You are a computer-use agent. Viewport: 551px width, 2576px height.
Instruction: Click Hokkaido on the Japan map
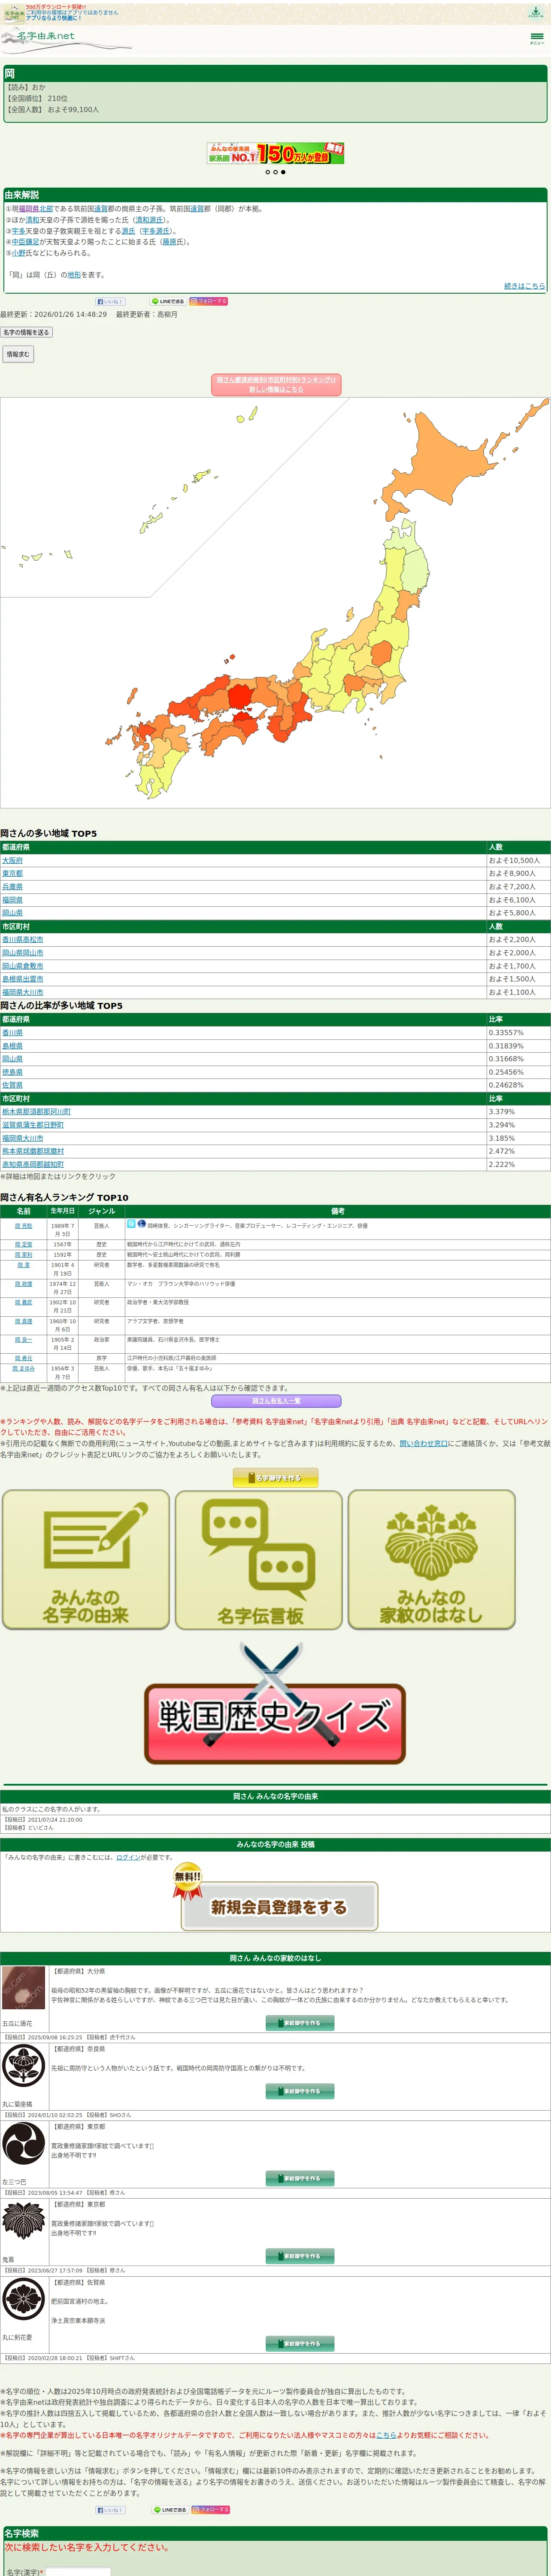tap(433, 465)
